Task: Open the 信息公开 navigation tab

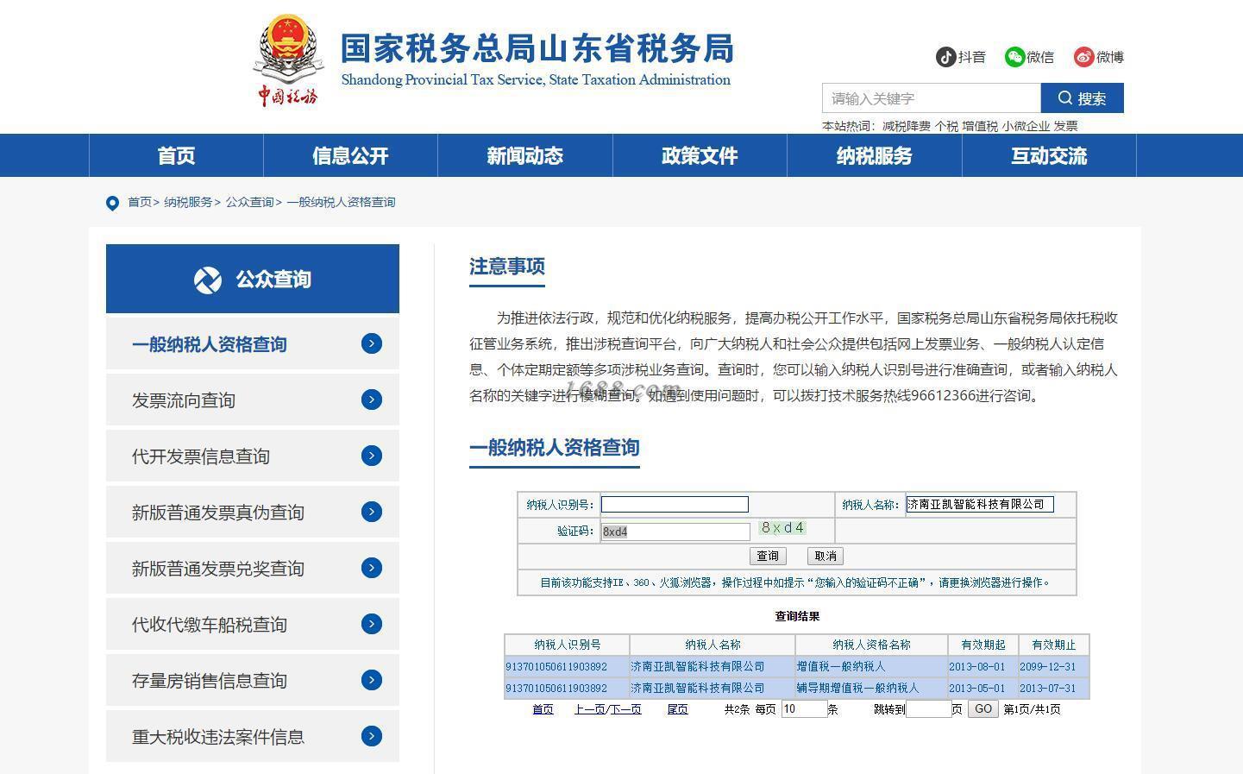Action: pyautogui.click(x=350, y=155)
